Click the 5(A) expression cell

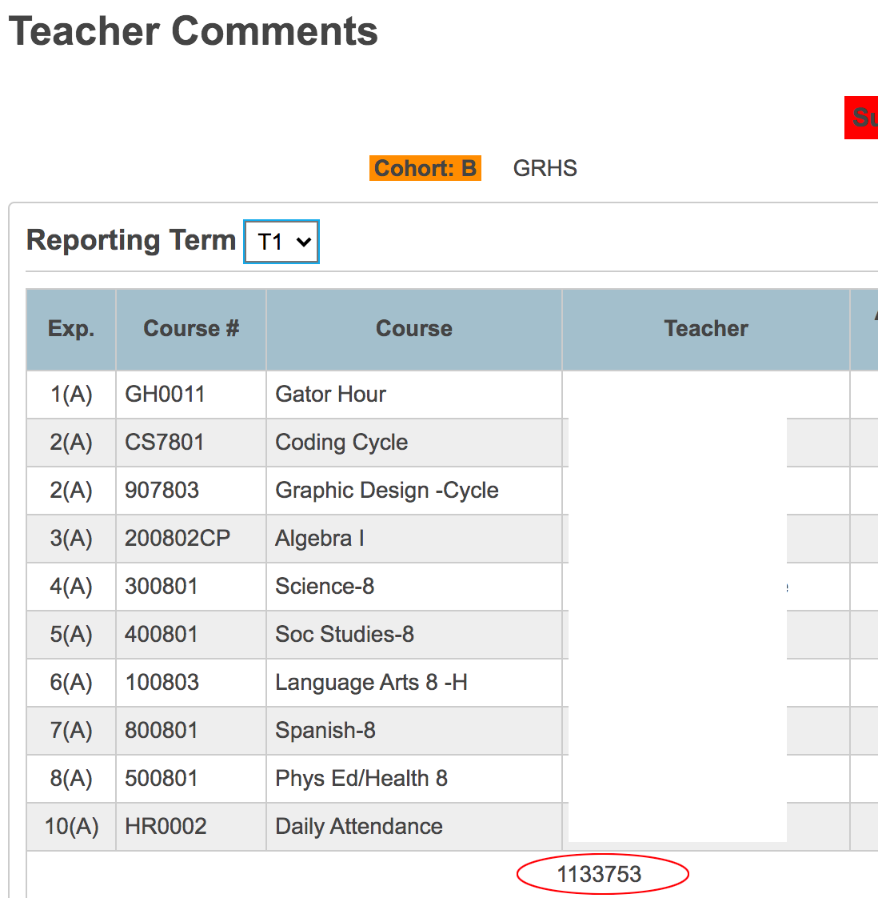click(71, 635)
